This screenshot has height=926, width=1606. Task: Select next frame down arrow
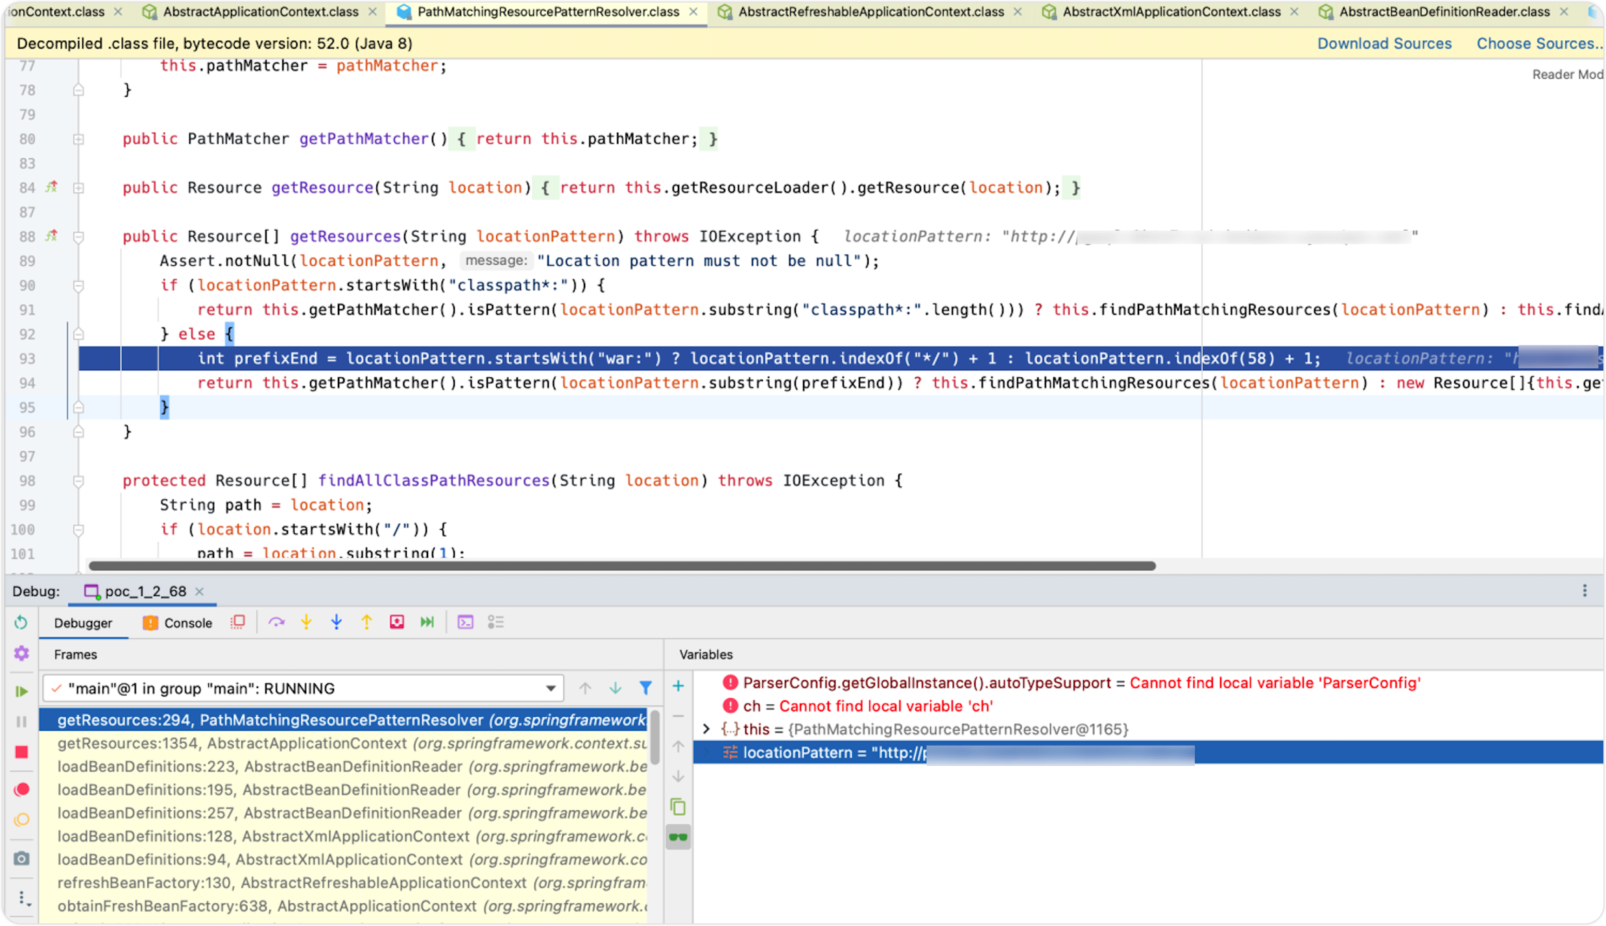615,688
